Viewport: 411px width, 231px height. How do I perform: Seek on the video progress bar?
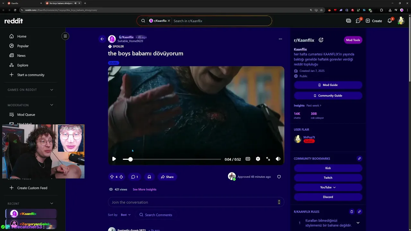pyautogui.click(x=172, y=159)
